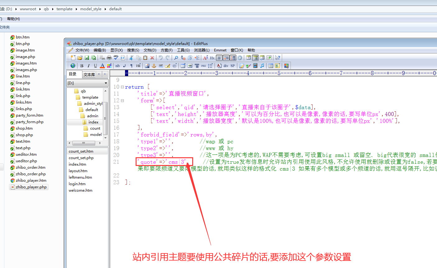437x268 pixels.
Task: Open the Preferences gear icon
Action: point(240,58)
